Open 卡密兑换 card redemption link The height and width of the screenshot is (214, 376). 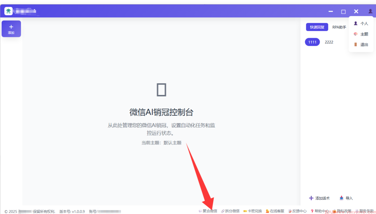point(253,211)
